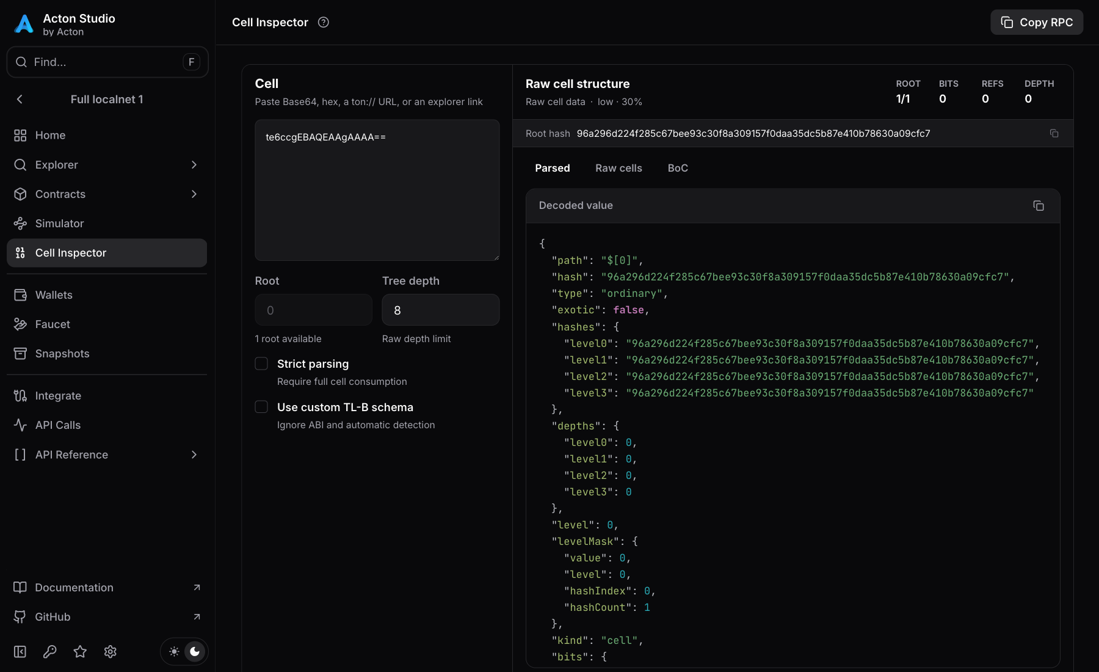
Task: Click the "exotic": false line
Action: pos(600,310)
